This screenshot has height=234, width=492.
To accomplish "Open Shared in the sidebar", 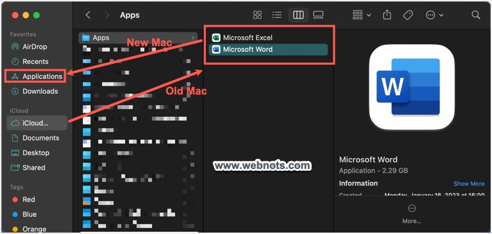I will tap(28, 167).
